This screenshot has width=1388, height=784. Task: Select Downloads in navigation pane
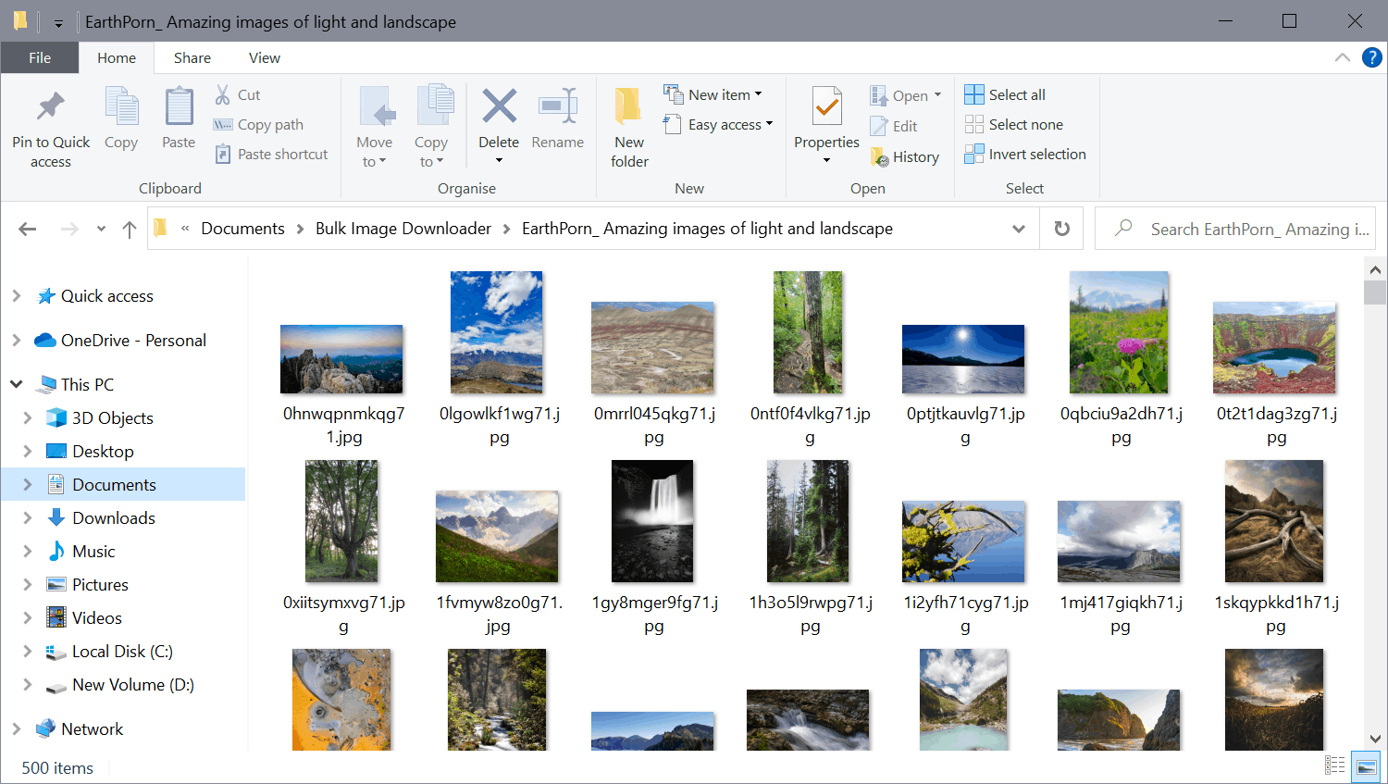113,517
